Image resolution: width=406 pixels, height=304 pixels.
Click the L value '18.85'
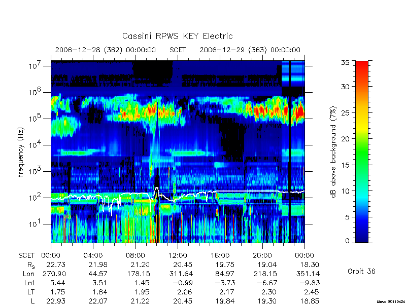click(x=310, y=301)
